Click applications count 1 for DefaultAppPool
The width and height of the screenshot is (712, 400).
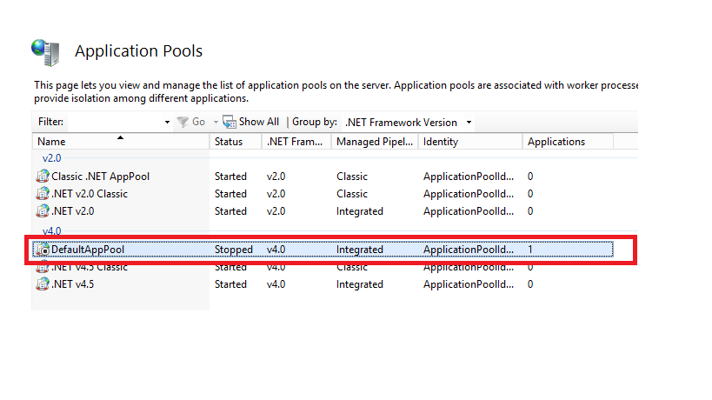(530, 250)
